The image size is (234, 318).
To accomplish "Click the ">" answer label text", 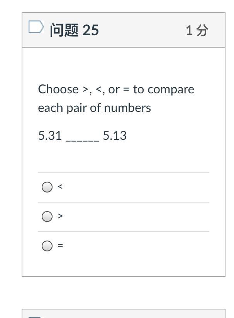I will pos(60,216).
